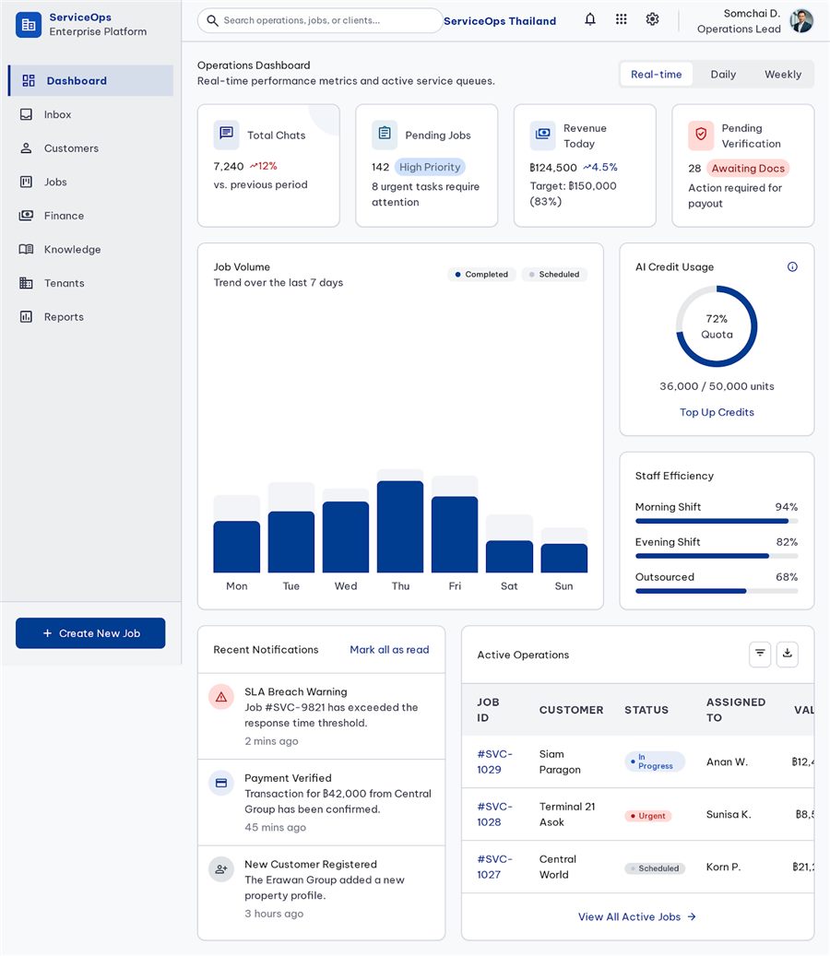
Task: Open Jobs in the sidebar
Action: pyautogui.click(x=91, y=182)
